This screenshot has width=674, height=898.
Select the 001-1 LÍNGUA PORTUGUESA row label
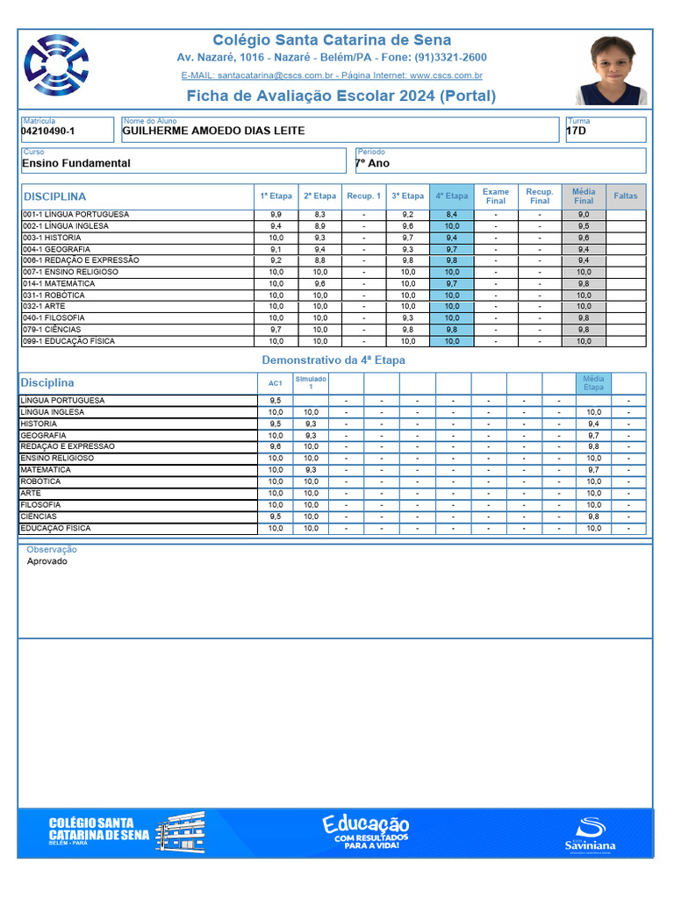click(75, 215)
